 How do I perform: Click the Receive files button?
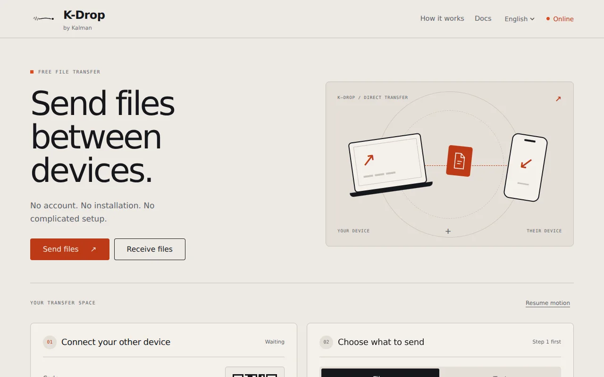coord(150,249)
